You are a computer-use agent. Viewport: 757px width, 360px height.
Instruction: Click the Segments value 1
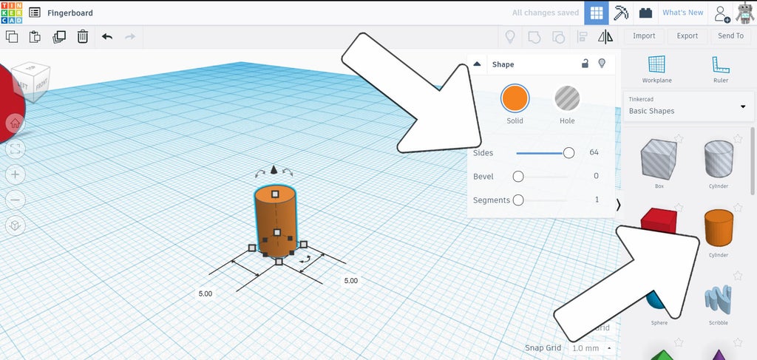coord(597,200)
